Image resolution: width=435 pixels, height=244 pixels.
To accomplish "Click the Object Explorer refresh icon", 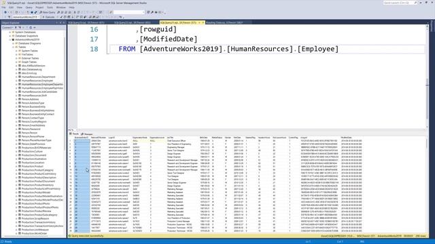I will [x=31, y=28].
